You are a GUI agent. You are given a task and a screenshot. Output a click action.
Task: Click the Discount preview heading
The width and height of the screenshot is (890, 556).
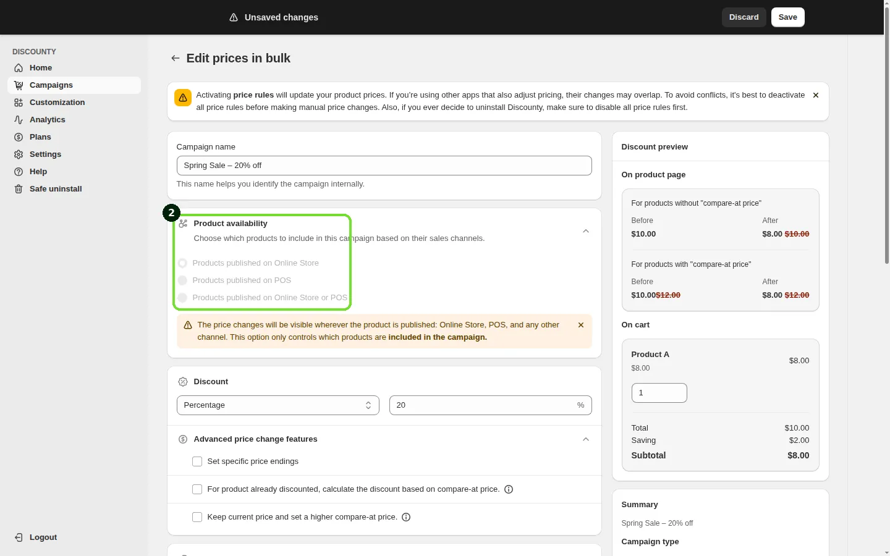(655, 147)
